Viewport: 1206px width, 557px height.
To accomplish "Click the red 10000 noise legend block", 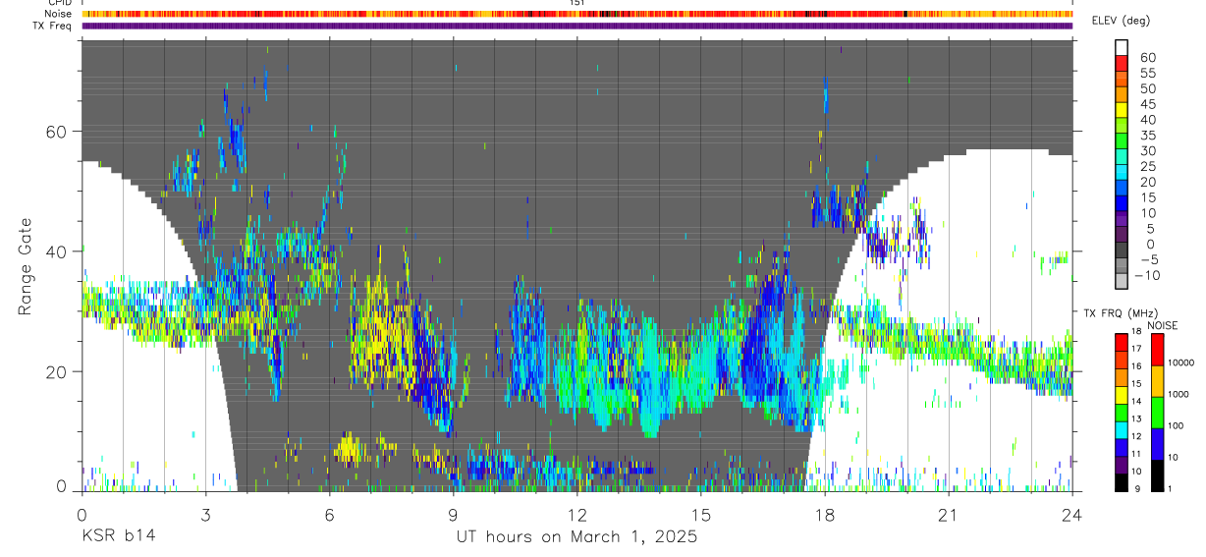I will coord(1157,350).
